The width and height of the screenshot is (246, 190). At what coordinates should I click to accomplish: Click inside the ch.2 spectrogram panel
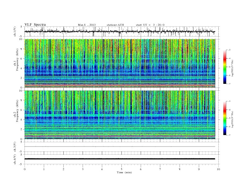(x=120, y=115)
